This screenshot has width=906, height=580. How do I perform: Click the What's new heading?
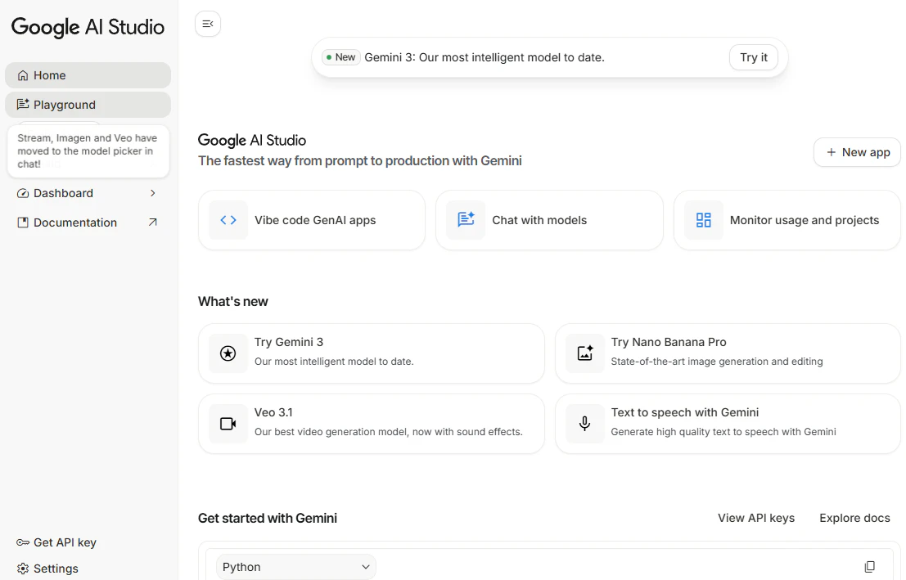233,302
